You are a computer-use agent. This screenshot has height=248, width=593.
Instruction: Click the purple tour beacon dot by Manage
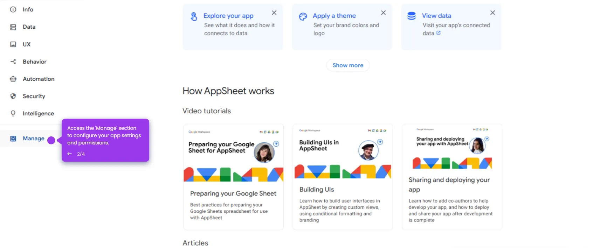[51, 140]
